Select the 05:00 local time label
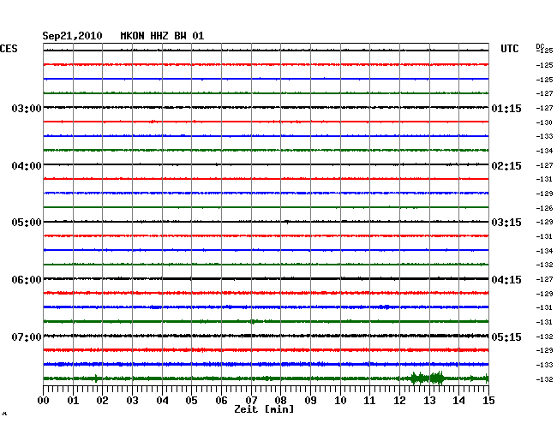Screen dimensions: 557x423 (x=27, y=223)
